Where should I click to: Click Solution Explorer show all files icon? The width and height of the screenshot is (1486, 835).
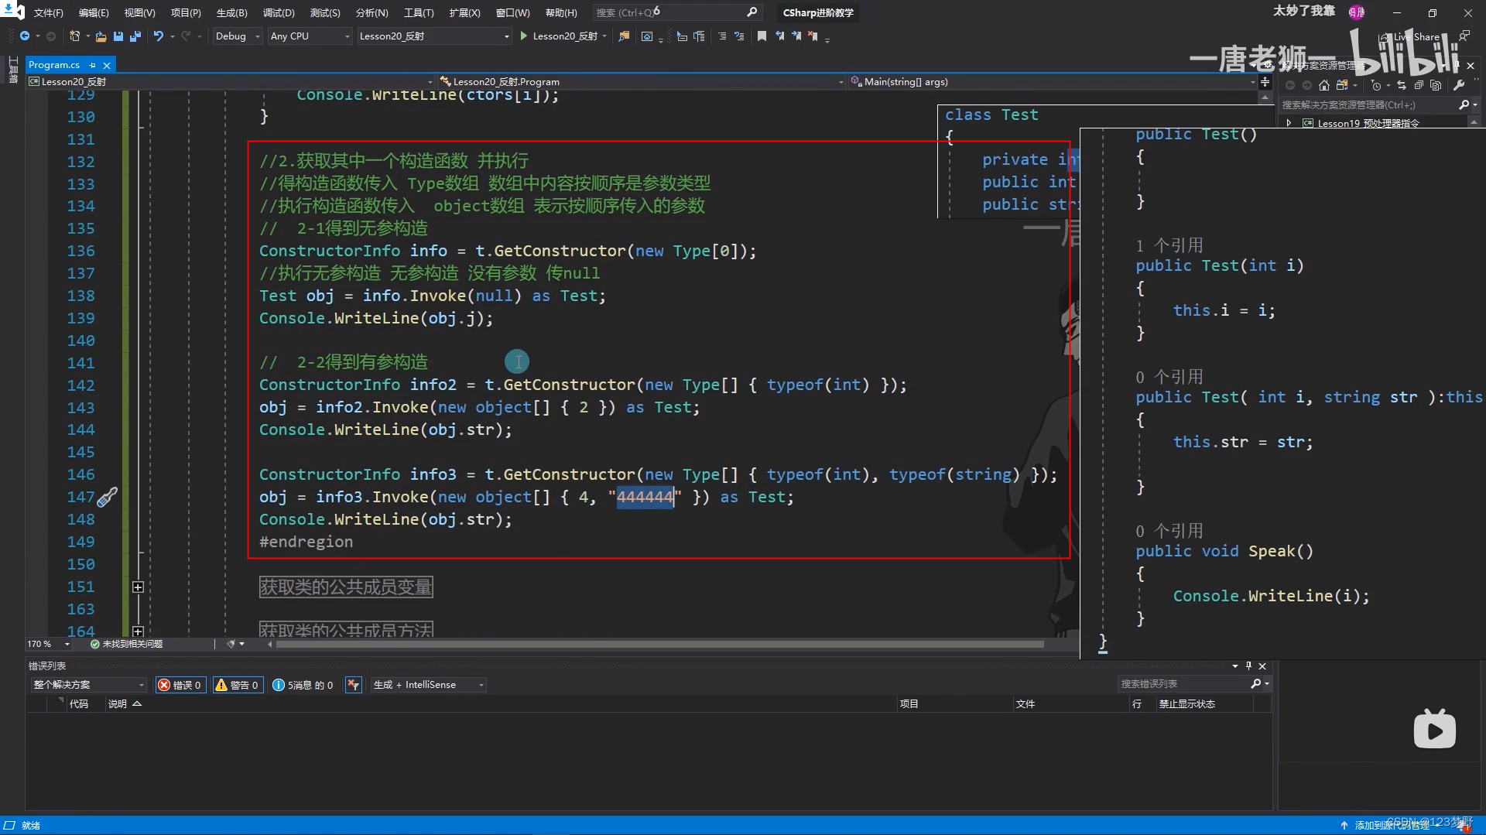point(1436,85)
